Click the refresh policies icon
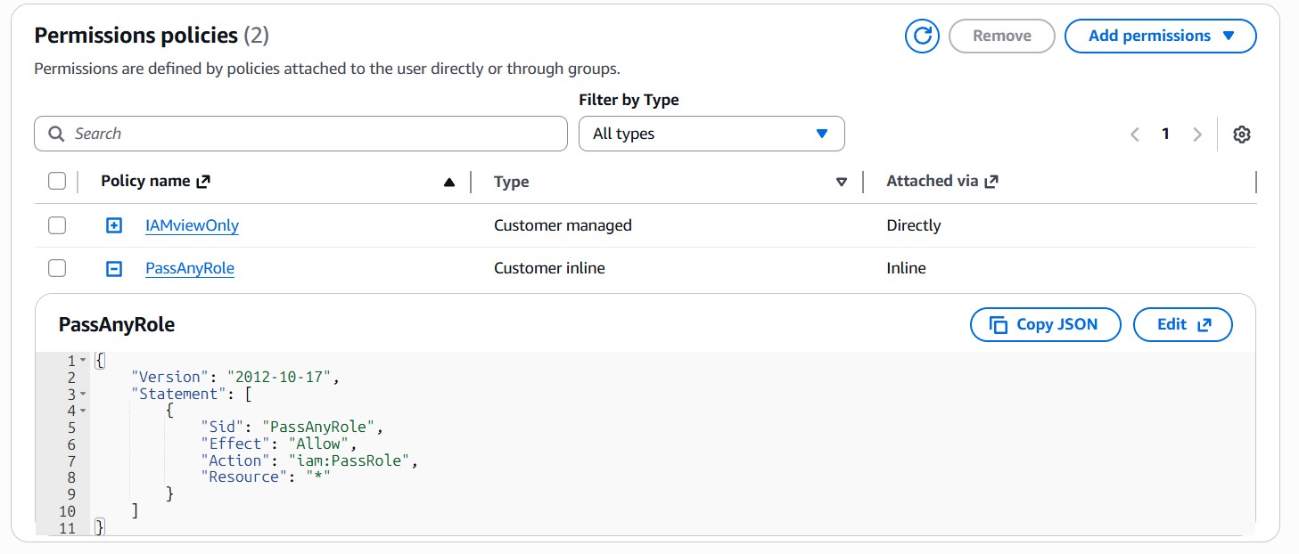Viewport: 1299px width, 554px height. click(x=923, y=37)
